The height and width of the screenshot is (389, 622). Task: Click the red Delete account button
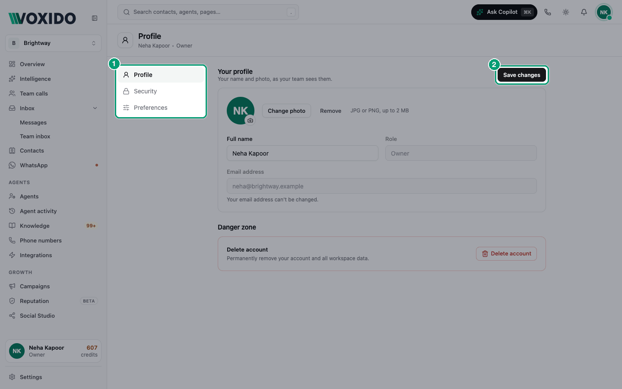[x=506, y=254]
